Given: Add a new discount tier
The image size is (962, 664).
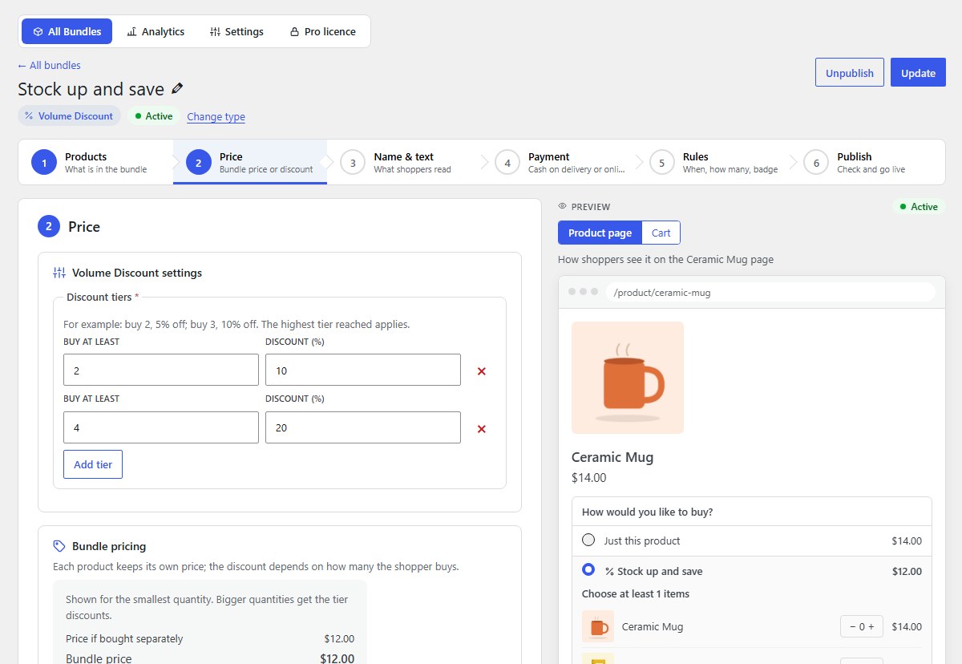Looking at the screenshot, I should [93, 464].
